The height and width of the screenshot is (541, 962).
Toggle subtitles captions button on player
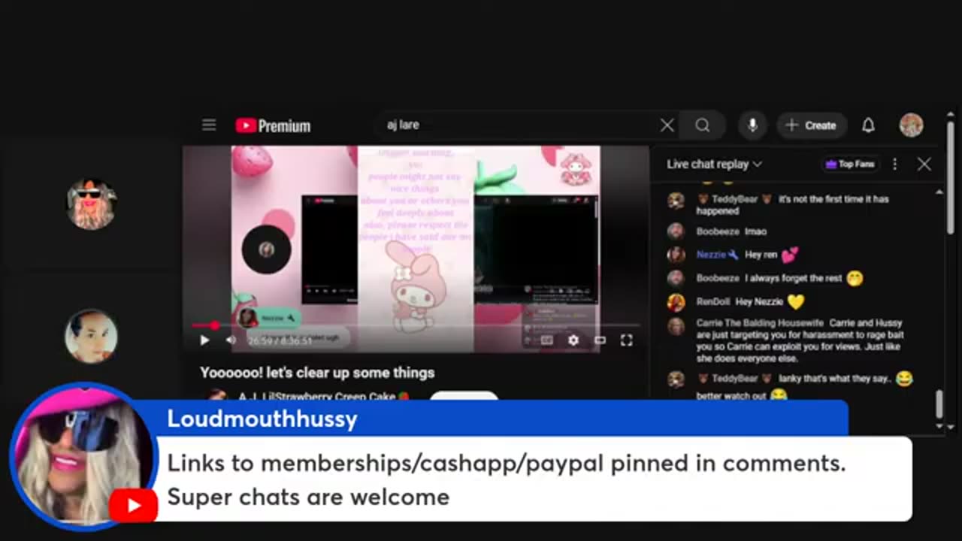tap(546, 340)
